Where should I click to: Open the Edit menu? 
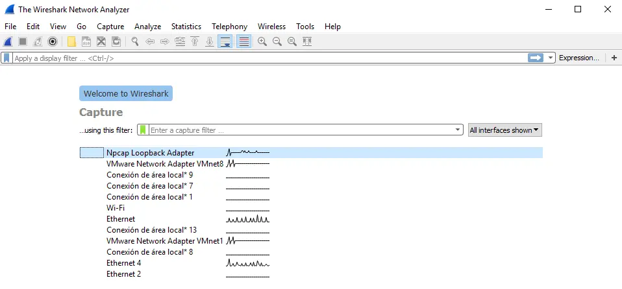(33, 27)
